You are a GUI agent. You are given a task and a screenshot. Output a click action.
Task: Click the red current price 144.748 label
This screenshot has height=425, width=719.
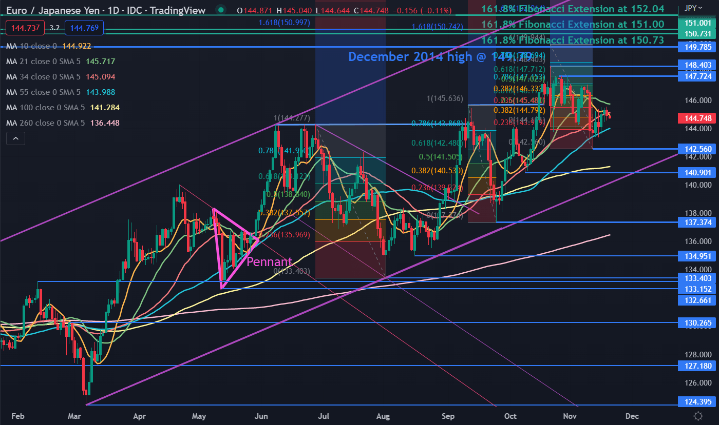click(x=697, y=118)
